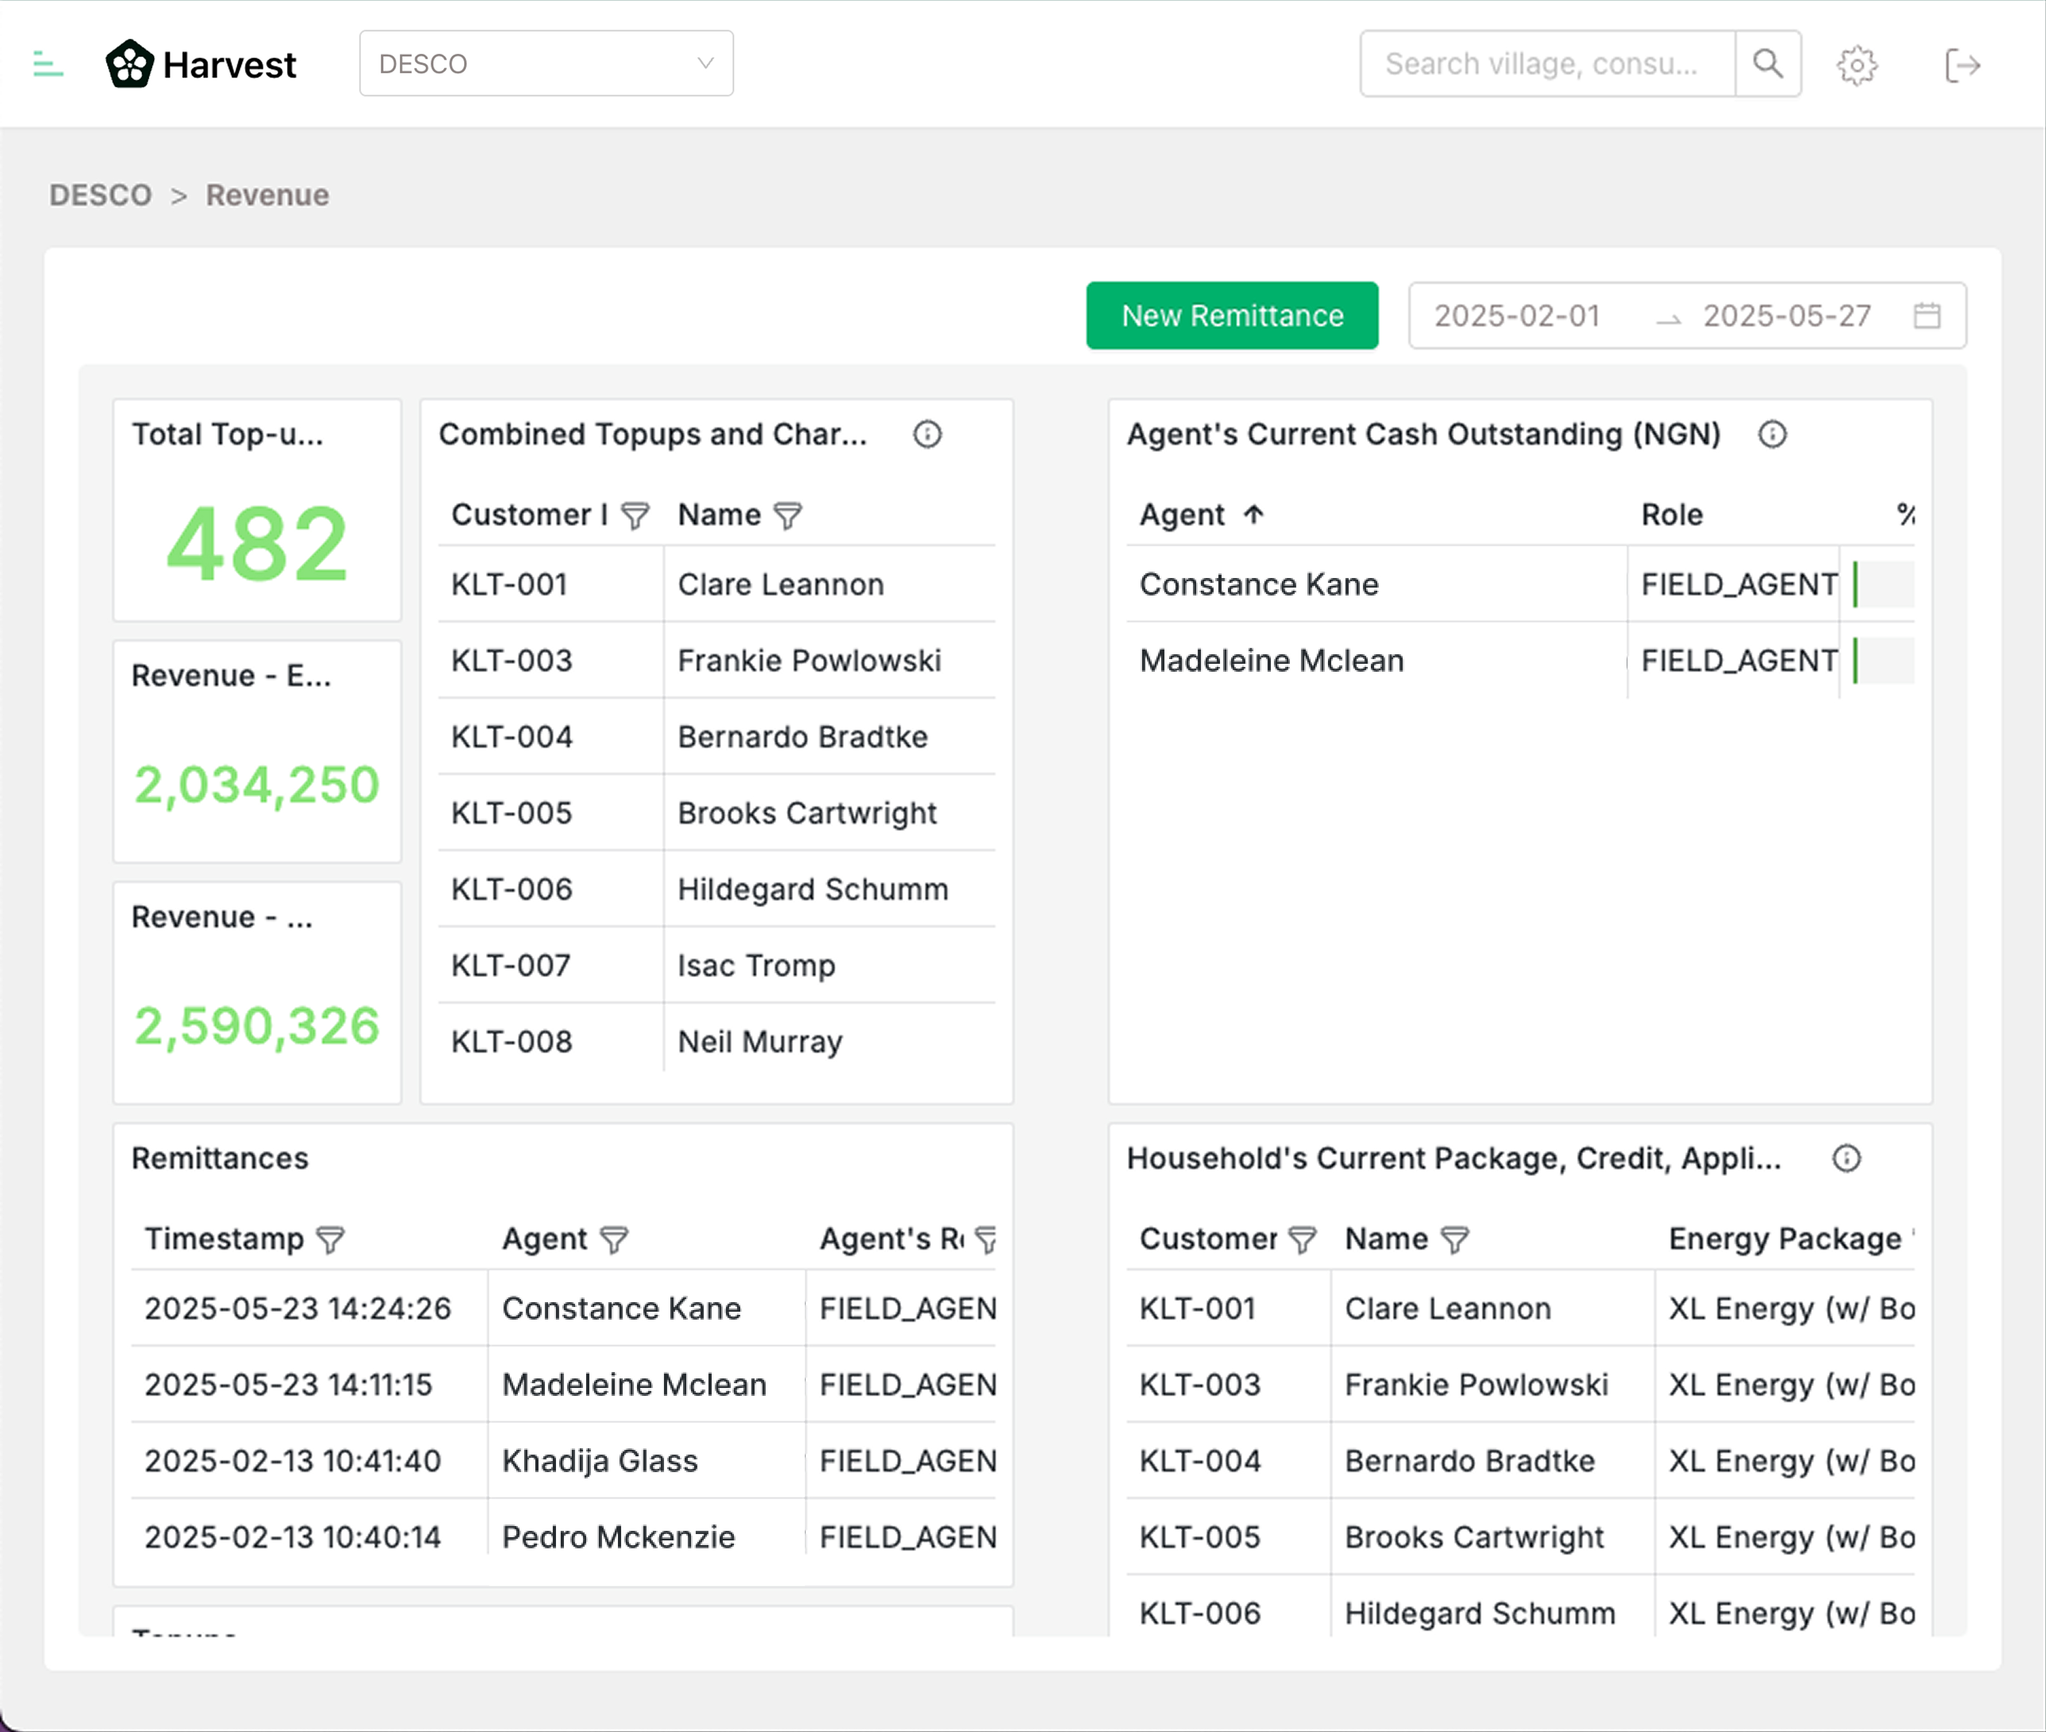The width and height of the screenshot is (2046, 1732).
Task: Click the New Remittance button
Action: (1232, 316)
